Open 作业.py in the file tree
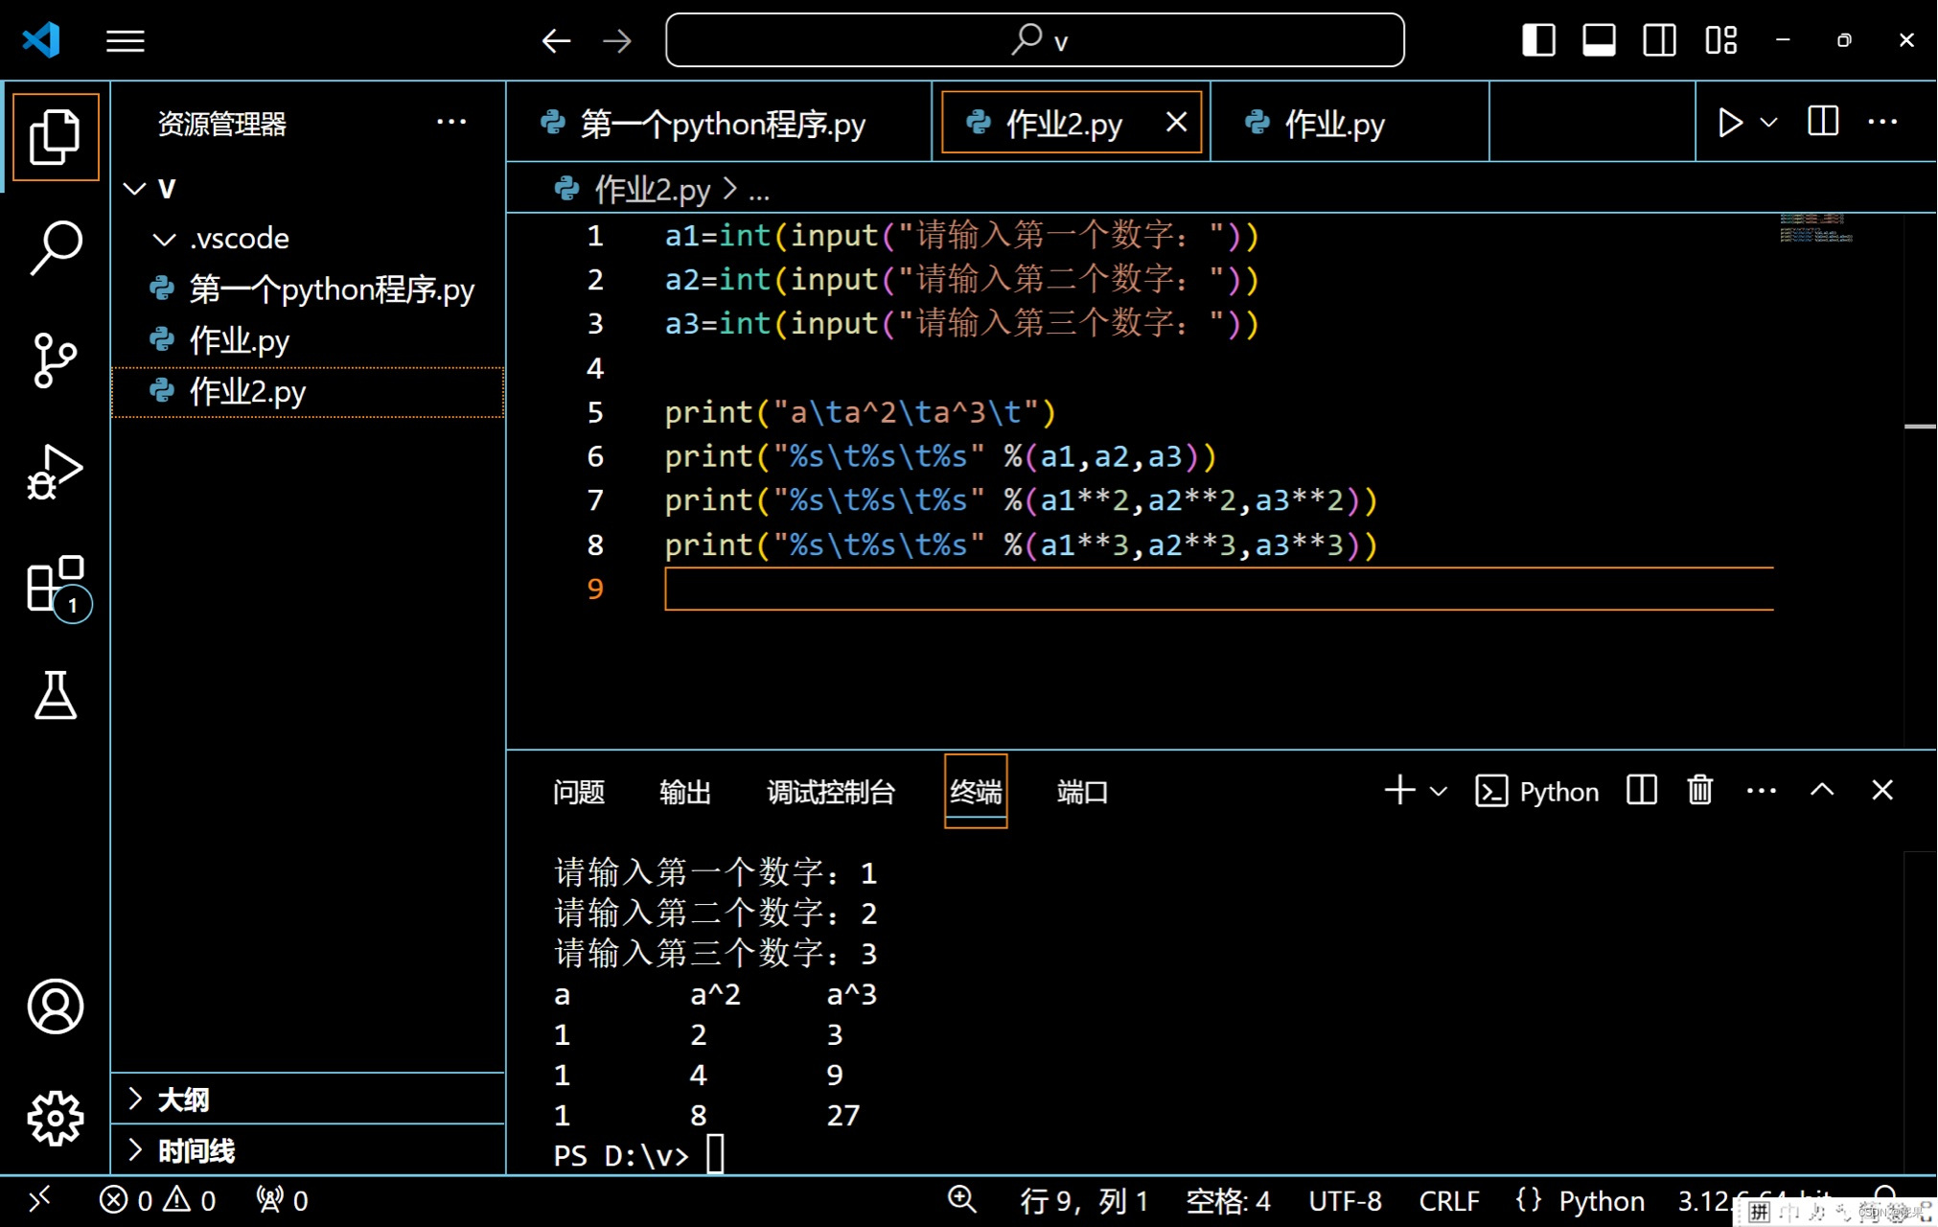This screenshot has height=1227, width=1938. coord(308,340)
